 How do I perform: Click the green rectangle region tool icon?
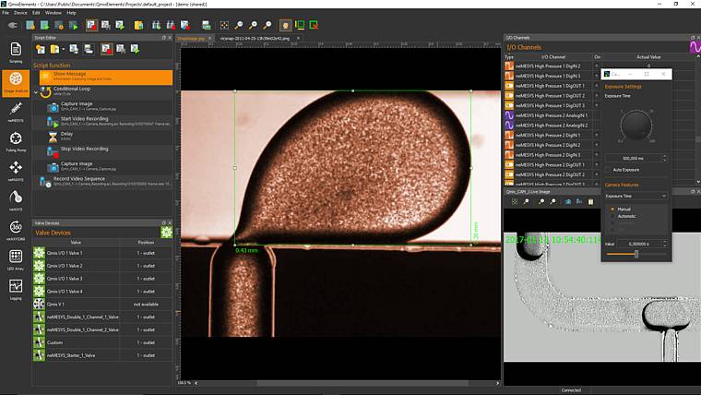pyautogui.click(x=300, y=25)
